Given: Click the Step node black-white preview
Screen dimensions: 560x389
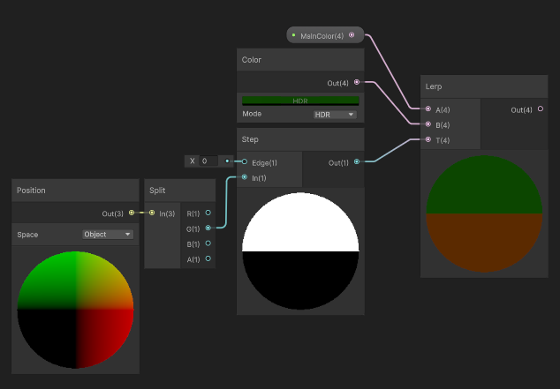Looking at the screenshot, I should [300, 251].
